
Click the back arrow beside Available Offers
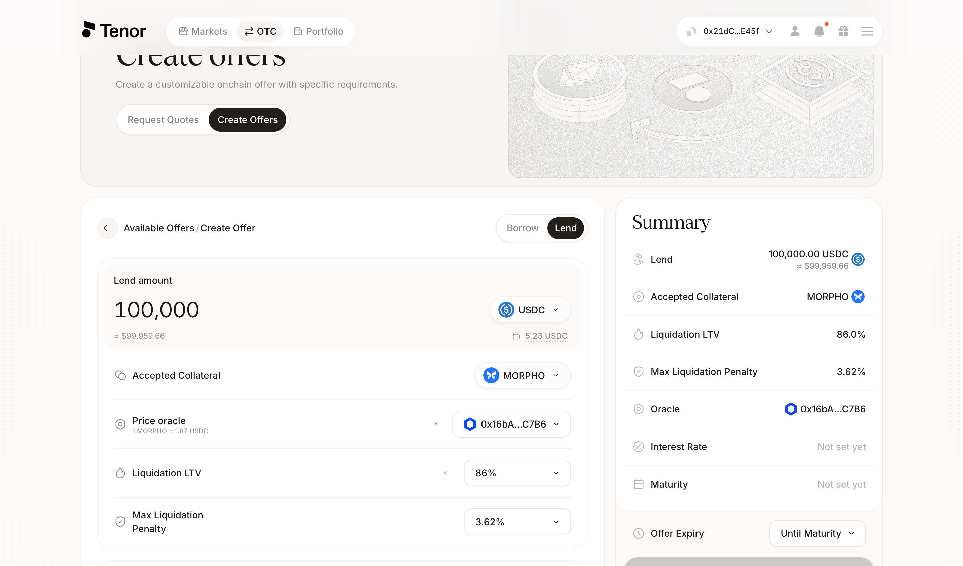pyautogui.click(x=108, y=228)
